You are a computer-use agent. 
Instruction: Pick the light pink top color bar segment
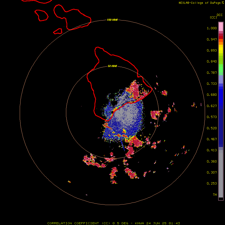coord(221,27)
